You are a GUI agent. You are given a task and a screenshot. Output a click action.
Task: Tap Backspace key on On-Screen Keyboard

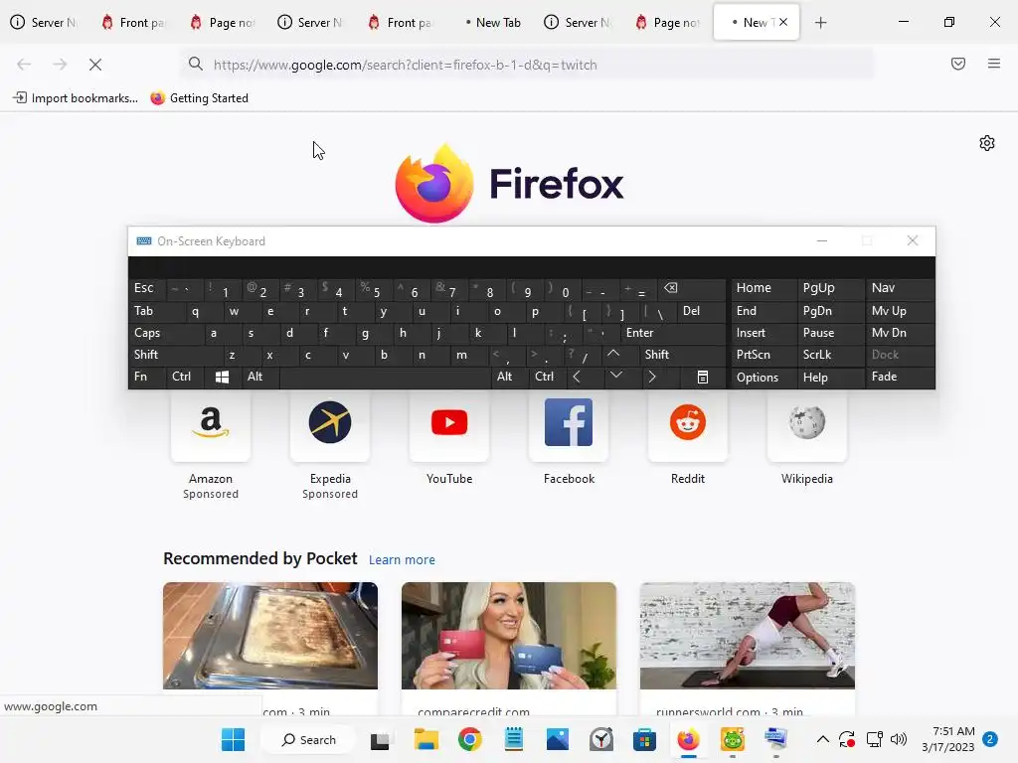coord(692,289)
